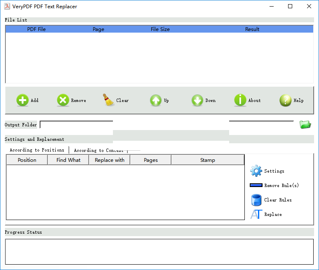Viewport: 319px width, 270px height.
Task: Move file up with Up arrow icon
Action: (x=156, y=100)
